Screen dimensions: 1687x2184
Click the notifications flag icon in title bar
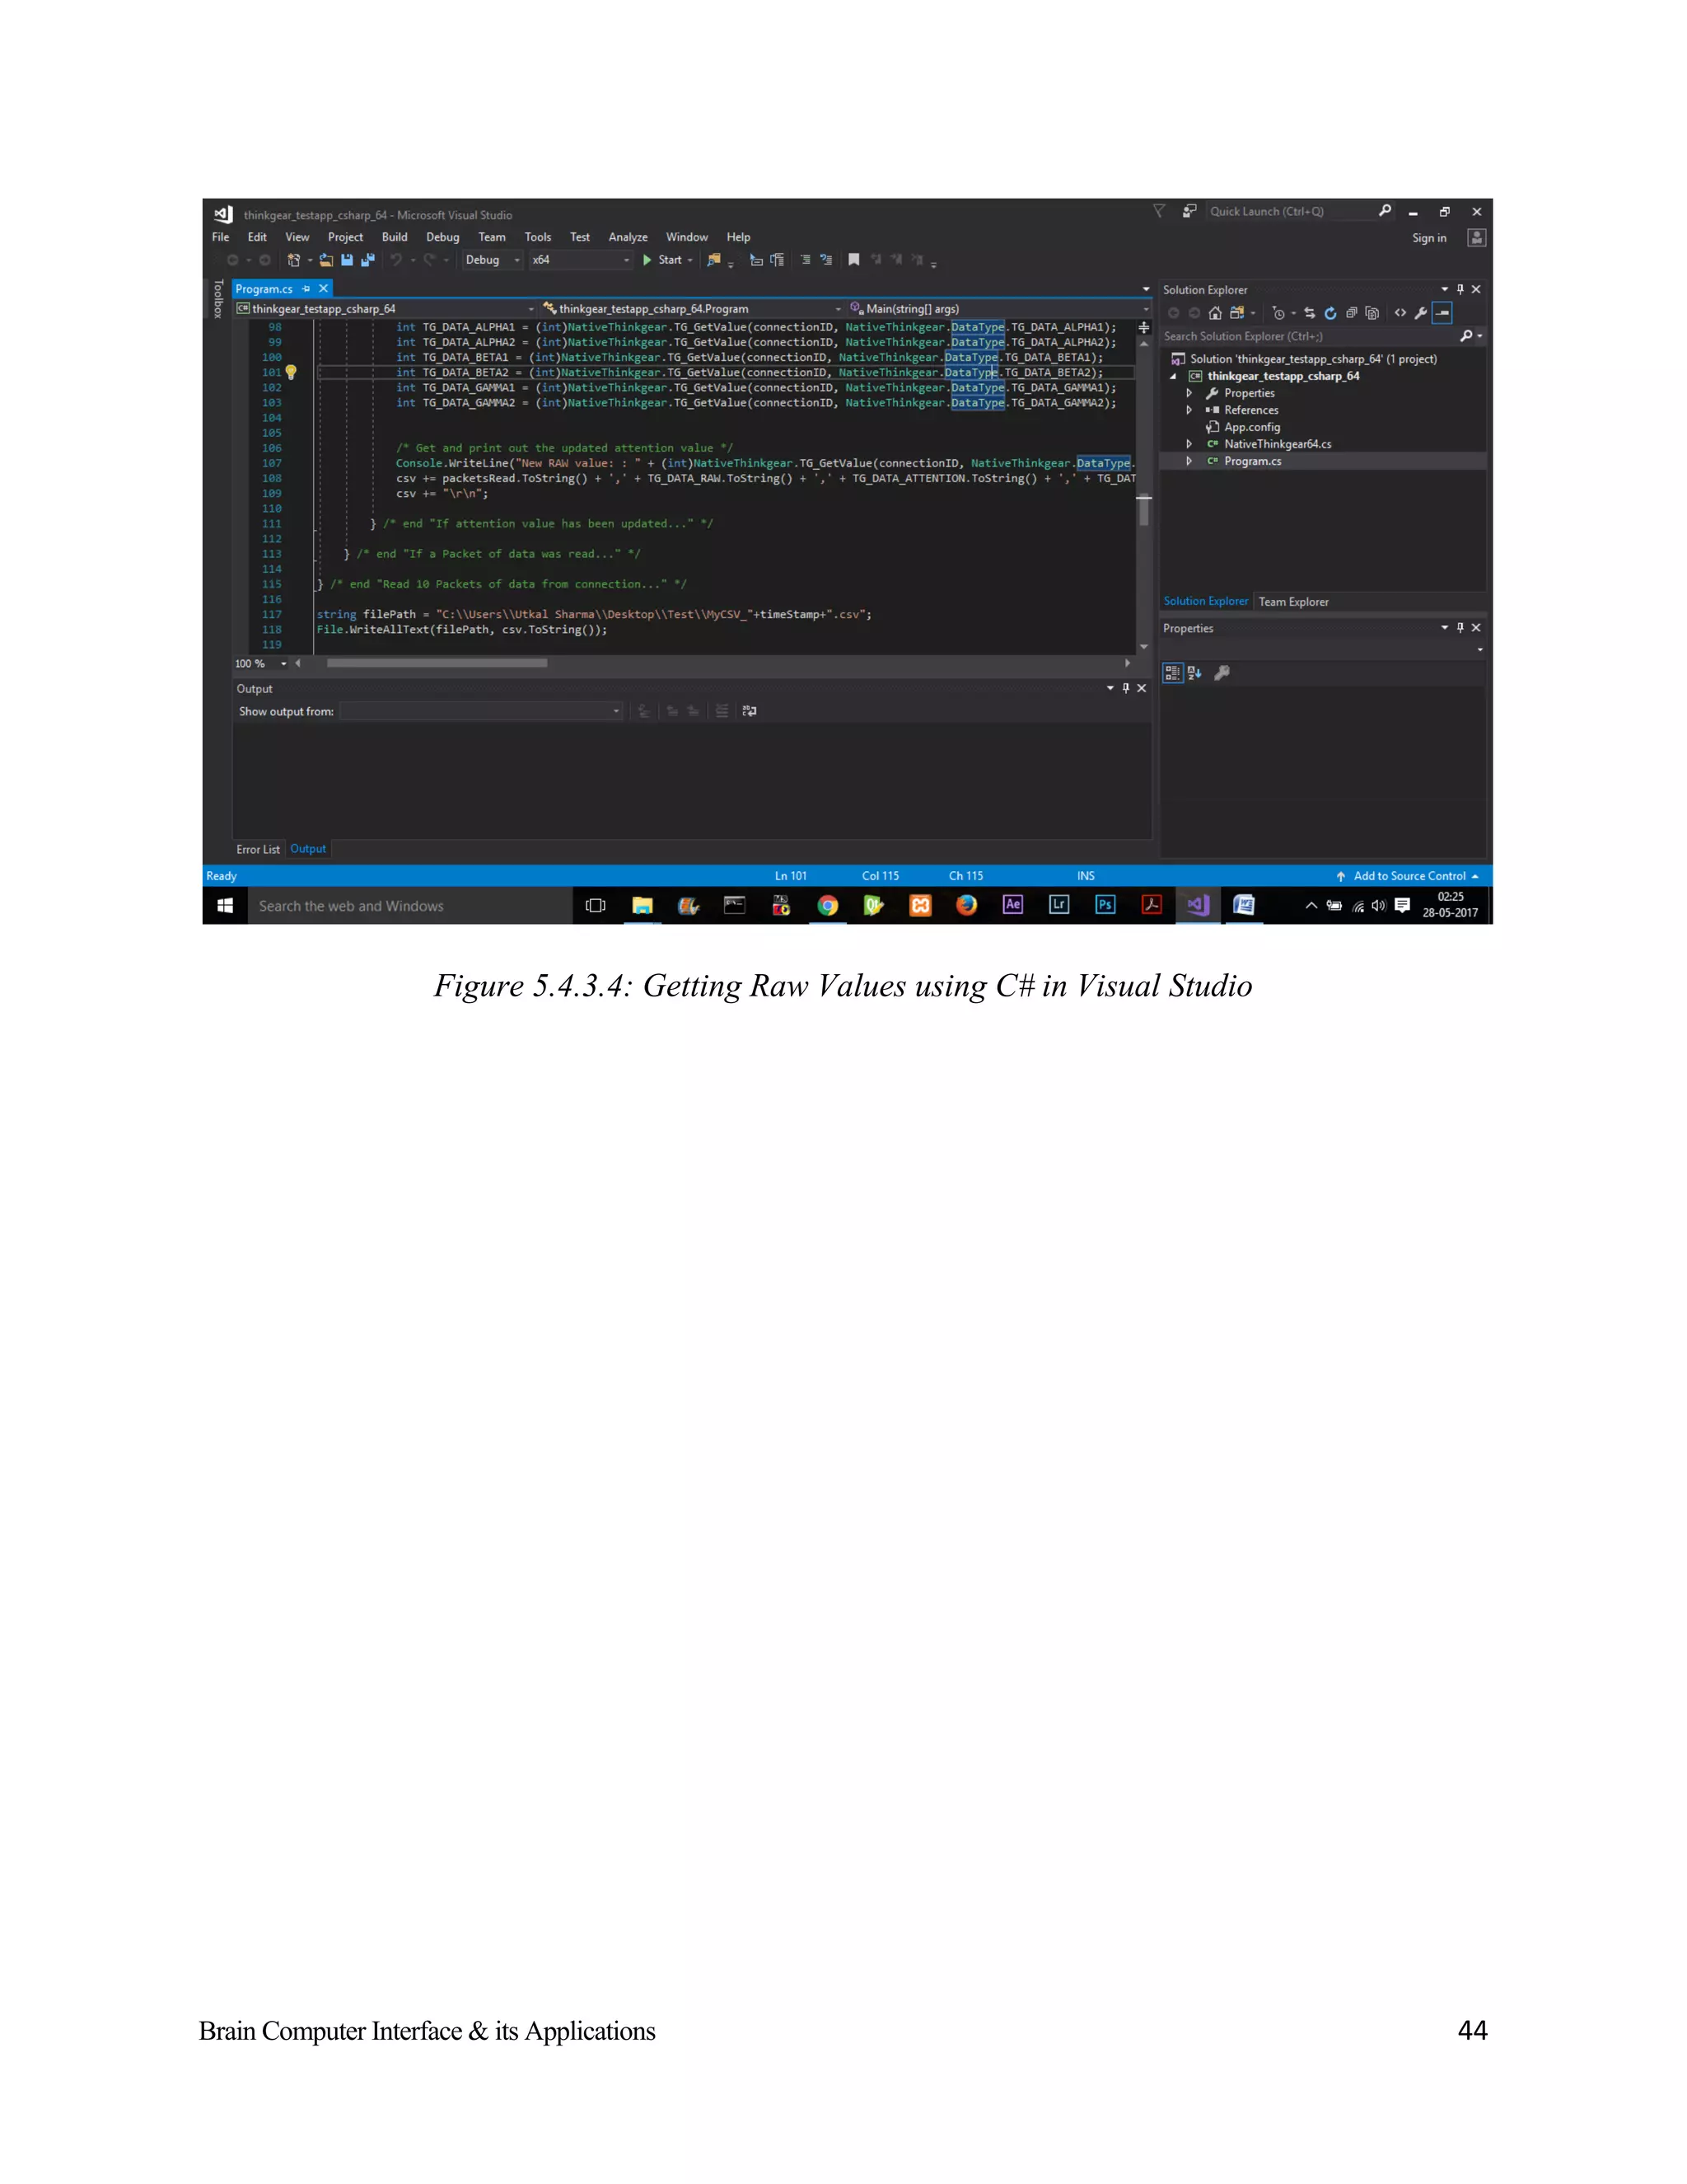(x=1159, y=211)
